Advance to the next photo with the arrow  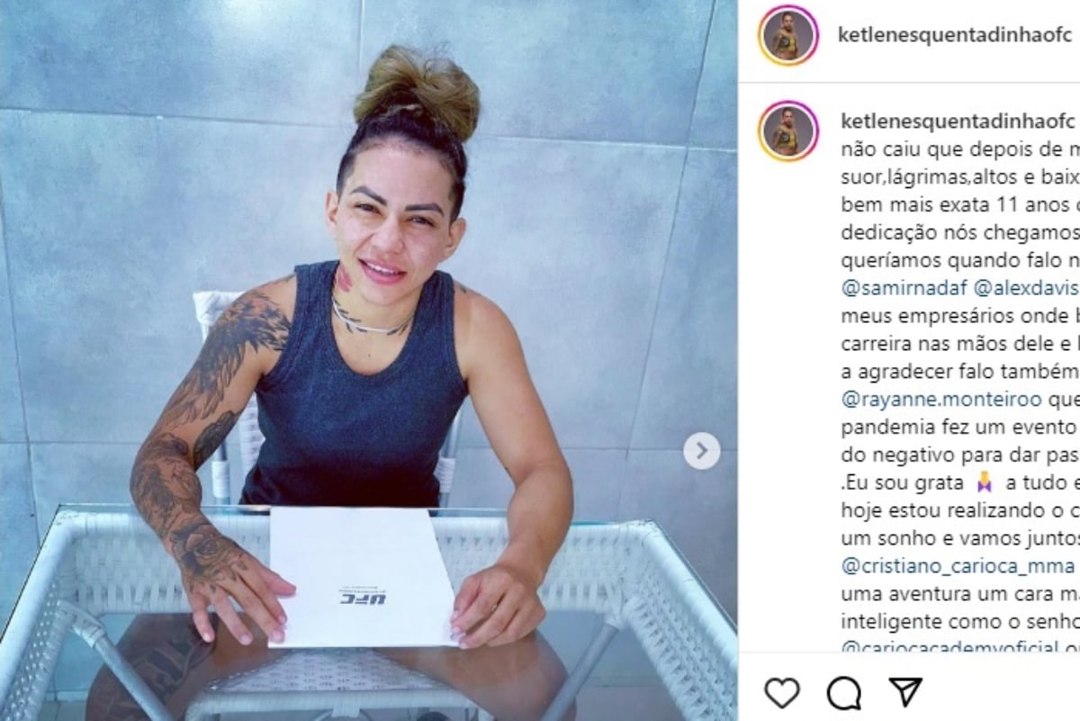(x=701, y=451)
